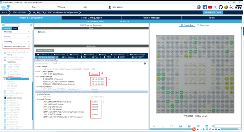This screenshot has width=244, height=132.
Task: Click the Reset Configuration button
Action: (45, 51)
